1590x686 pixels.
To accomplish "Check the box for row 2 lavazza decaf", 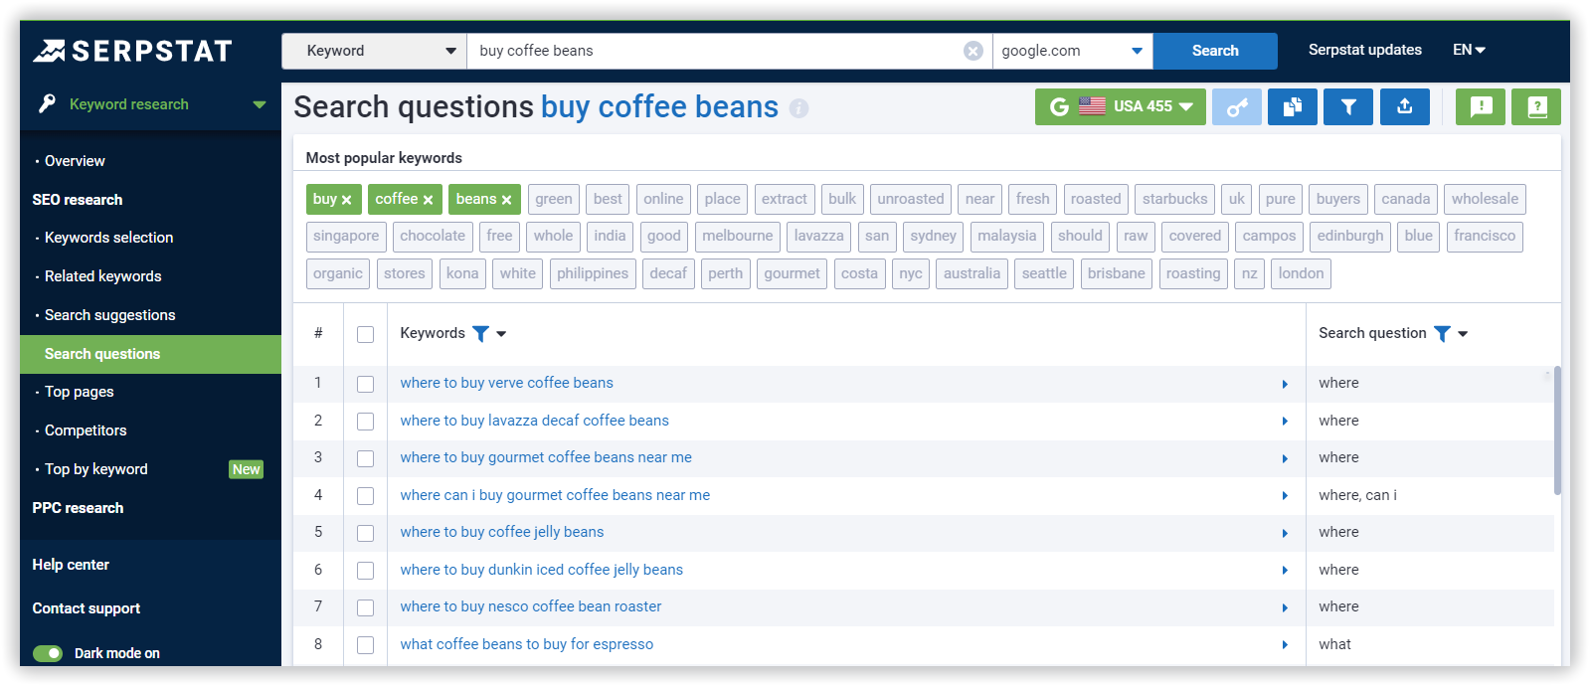I will [x=366, y=422].
